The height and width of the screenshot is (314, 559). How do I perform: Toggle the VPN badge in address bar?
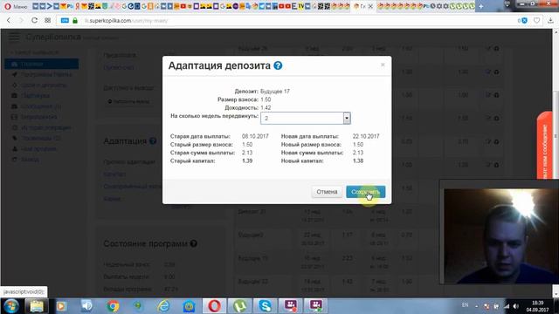pyautogui.click(x=65, y=21)
